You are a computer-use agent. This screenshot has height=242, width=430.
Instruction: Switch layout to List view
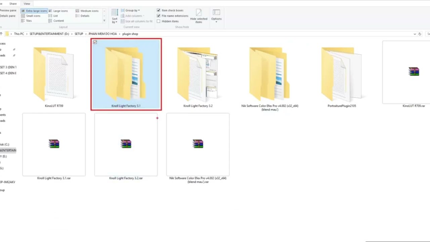click(x=53, y=16)
